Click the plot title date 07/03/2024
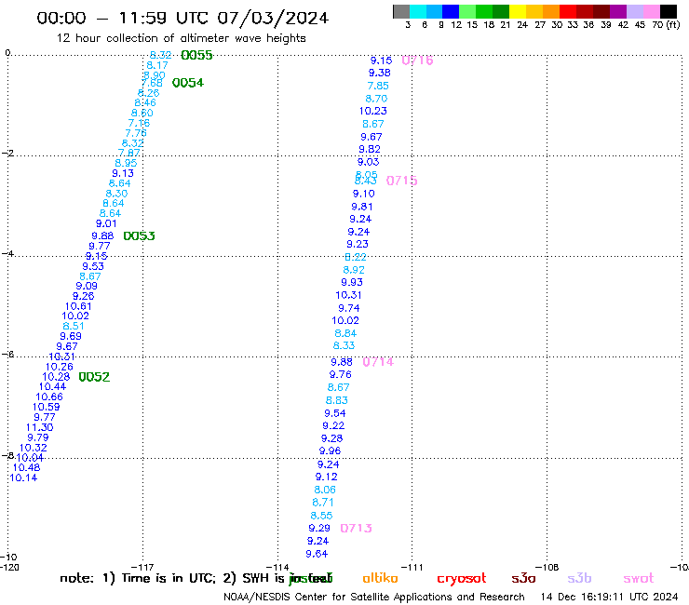The height and width of the screenshot is (605, 689). (273, 19)
